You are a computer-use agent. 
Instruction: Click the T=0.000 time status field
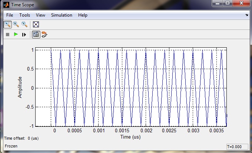pyautogui.click(x=237, y=146)
